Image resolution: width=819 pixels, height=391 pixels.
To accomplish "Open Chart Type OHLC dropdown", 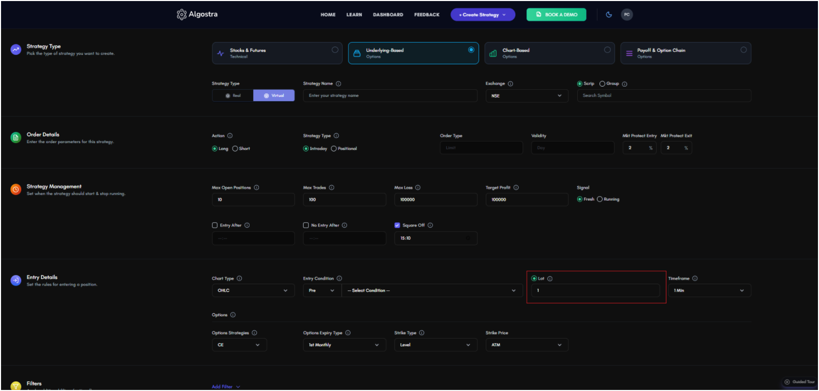I will point(253,290).
